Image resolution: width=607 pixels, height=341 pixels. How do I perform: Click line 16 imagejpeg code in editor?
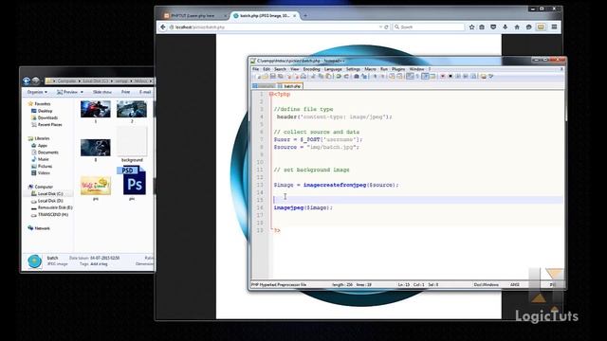click(303, 207)
